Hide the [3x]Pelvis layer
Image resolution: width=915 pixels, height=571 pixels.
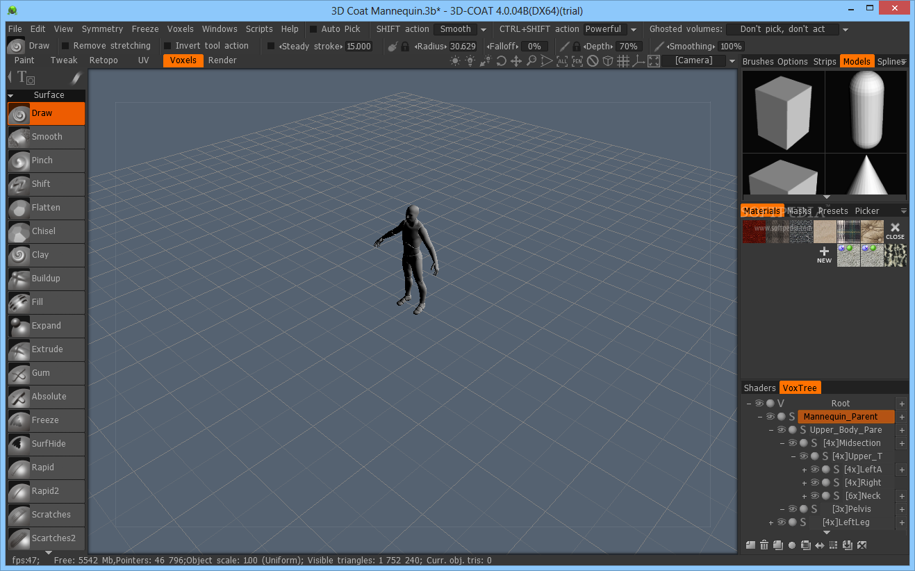pos(793,509)
